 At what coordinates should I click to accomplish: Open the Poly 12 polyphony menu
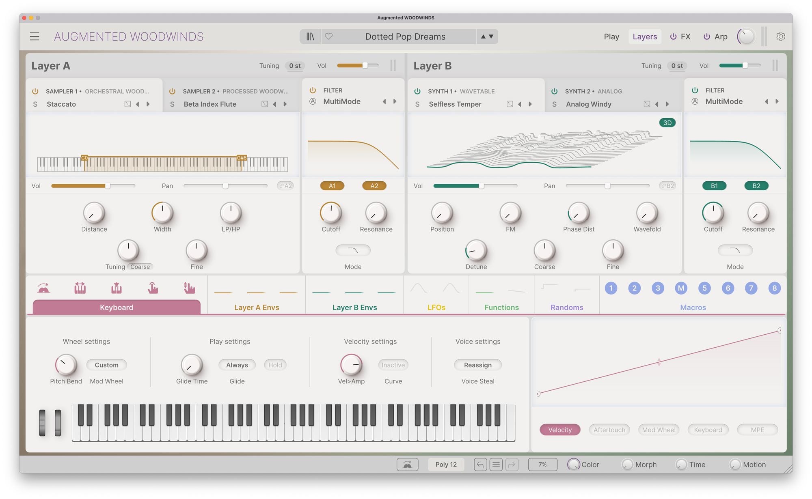446,465
